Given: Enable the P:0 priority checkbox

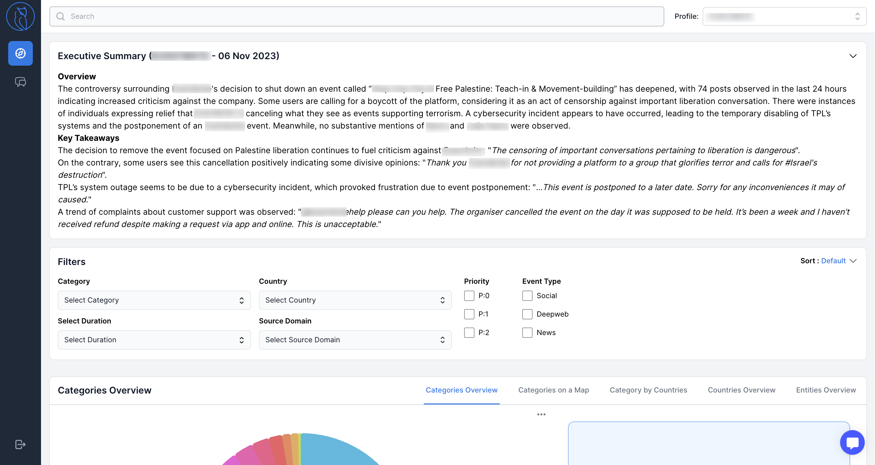Looking at the screenshot, I should click(x=469, y=296).
